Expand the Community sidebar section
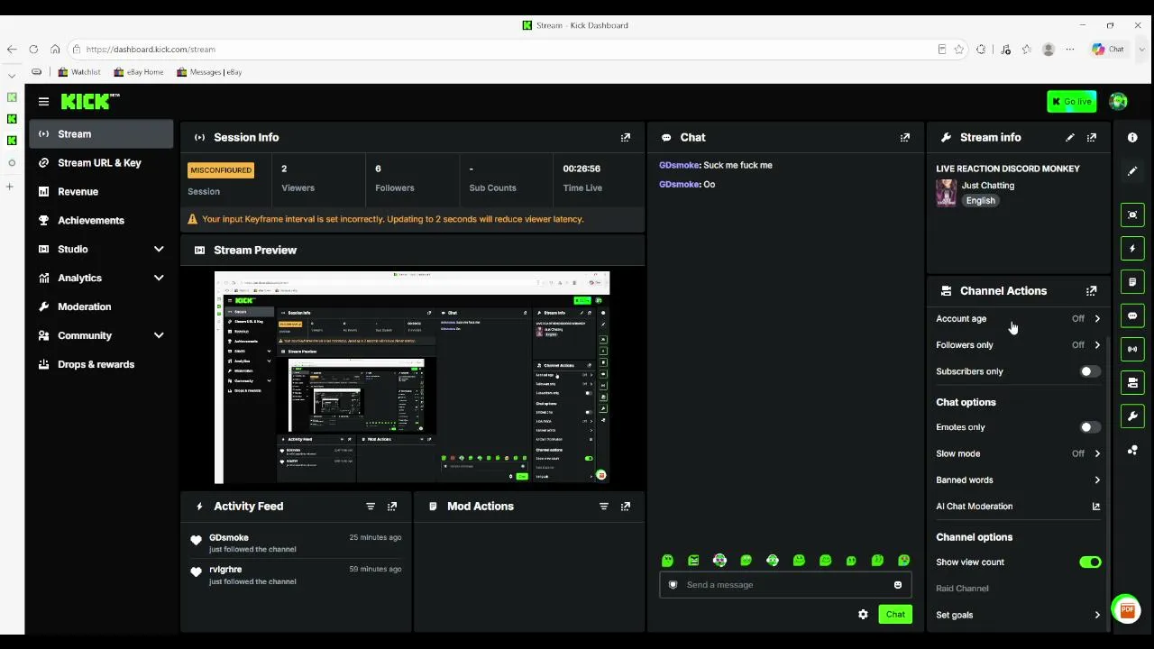Viewport: 1154px width, 649px height. click(159, 335)
